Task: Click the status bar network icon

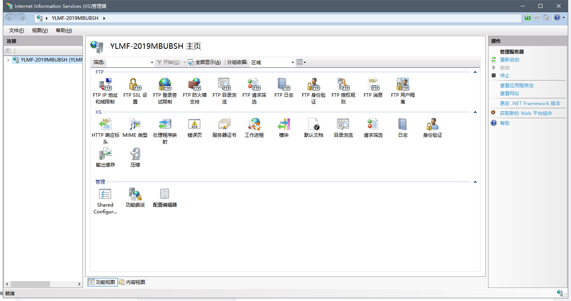Action: [560, 293]
